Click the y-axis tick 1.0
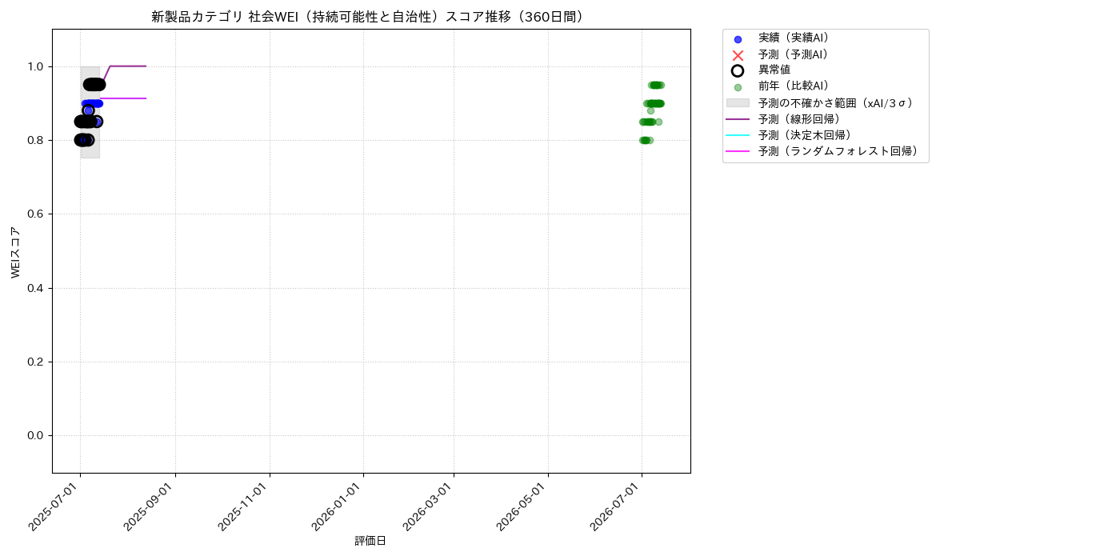 pyautogui.click(x=37, y=66)
